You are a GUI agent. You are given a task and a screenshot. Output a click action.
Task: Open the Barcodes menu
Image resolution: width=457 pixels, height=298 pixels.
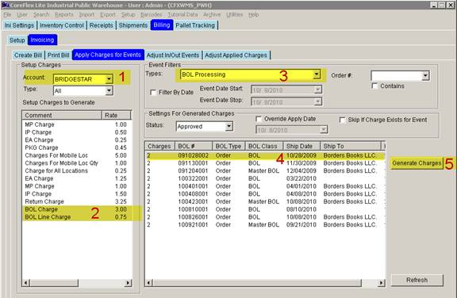coord(152,14)
